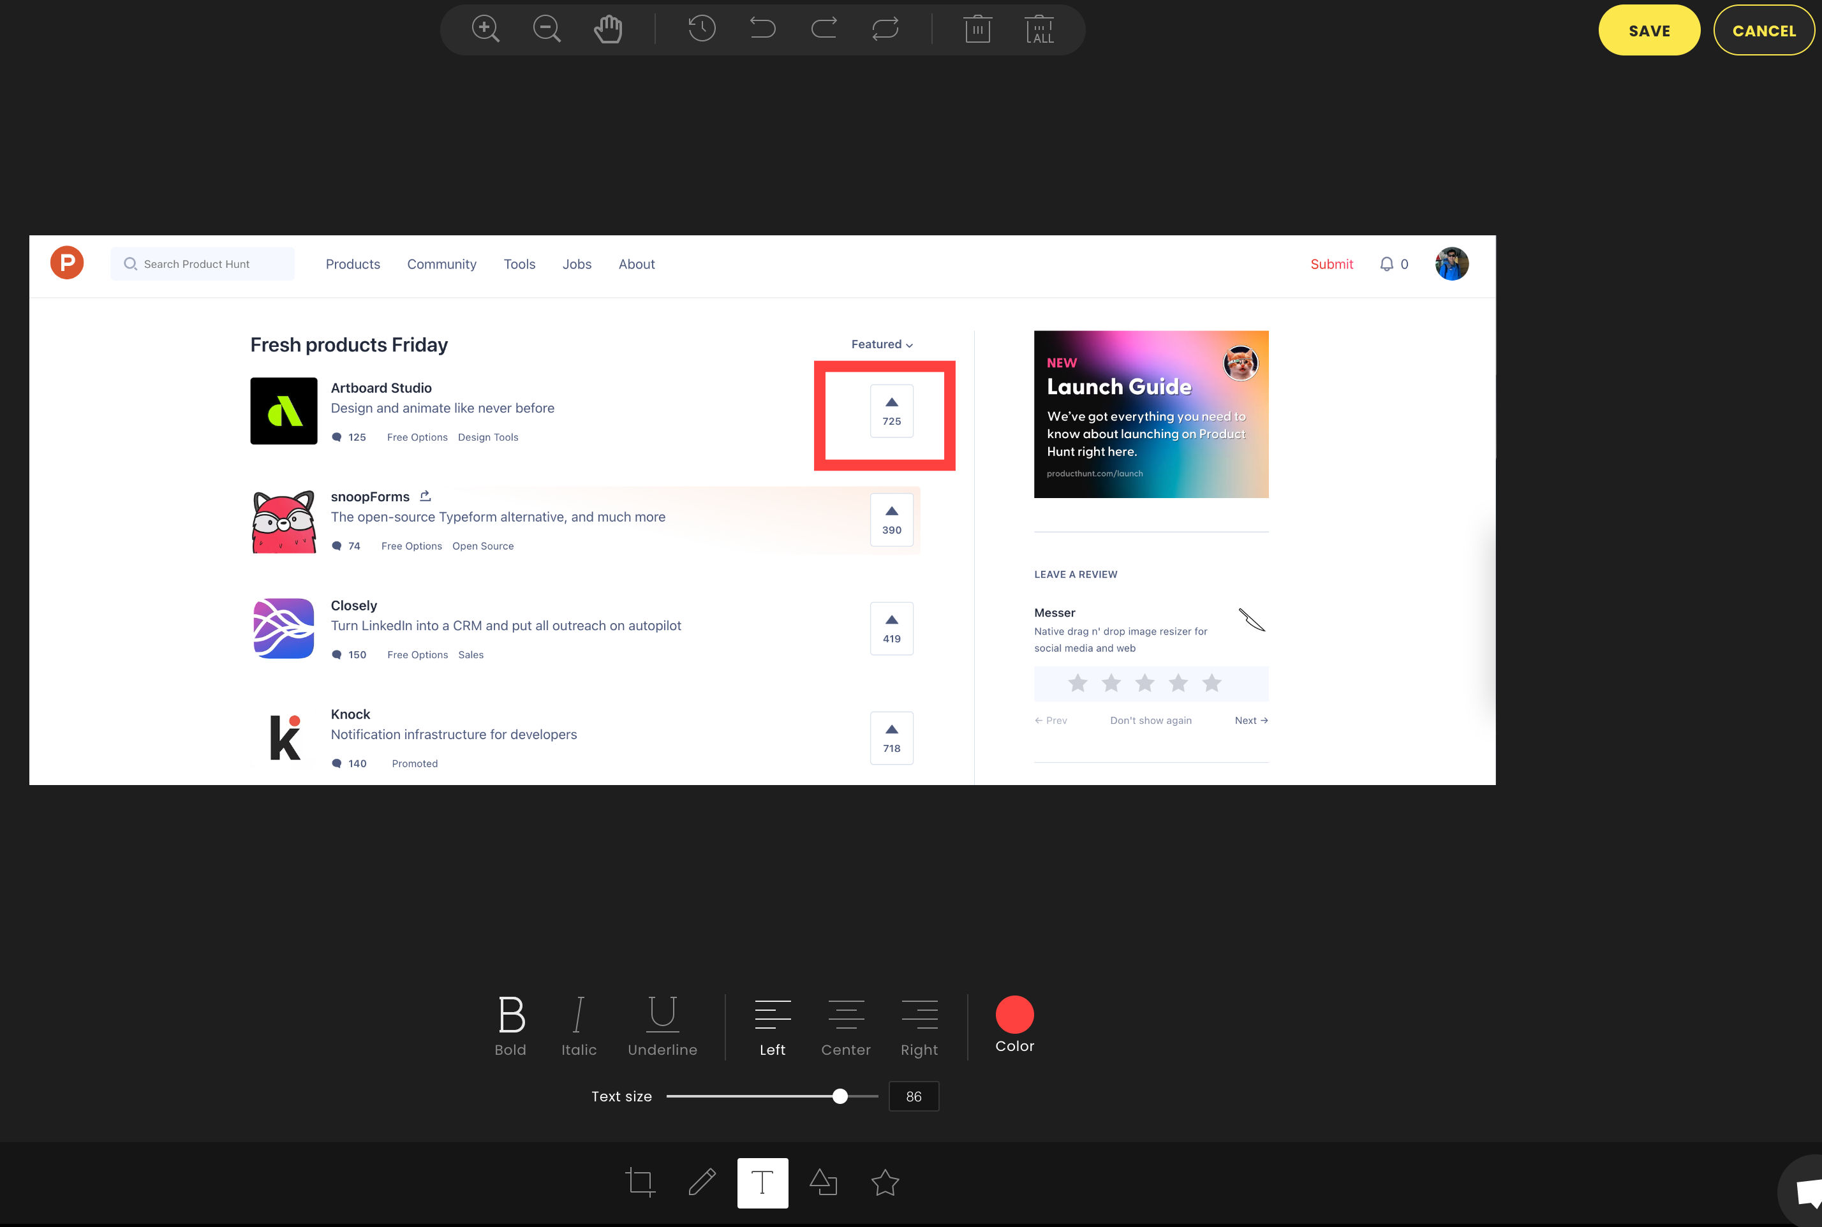Open Knock product title

[351, 714]
